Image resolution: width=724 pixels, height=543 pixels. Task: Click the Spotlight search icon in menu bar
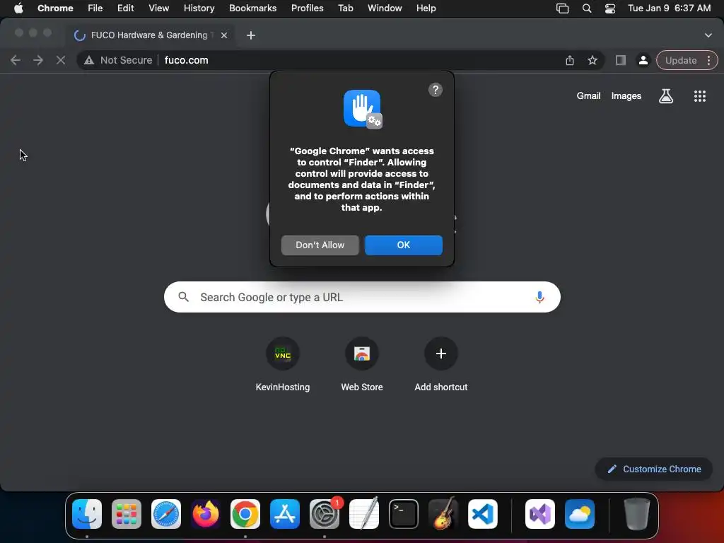[x=586, y=8]
